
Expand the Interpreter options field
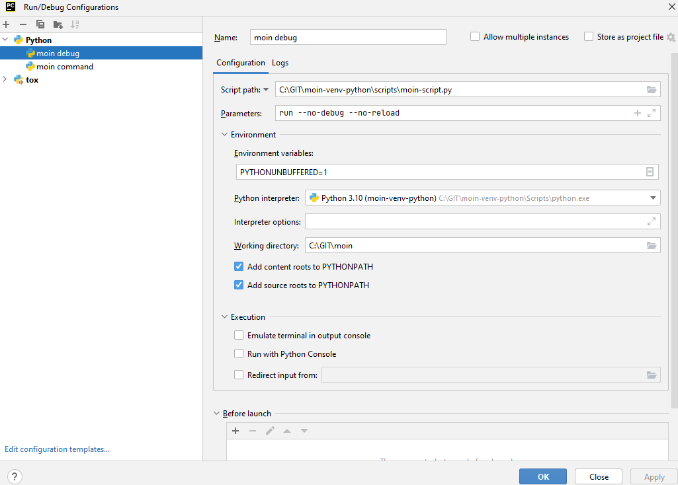[651, 221]
